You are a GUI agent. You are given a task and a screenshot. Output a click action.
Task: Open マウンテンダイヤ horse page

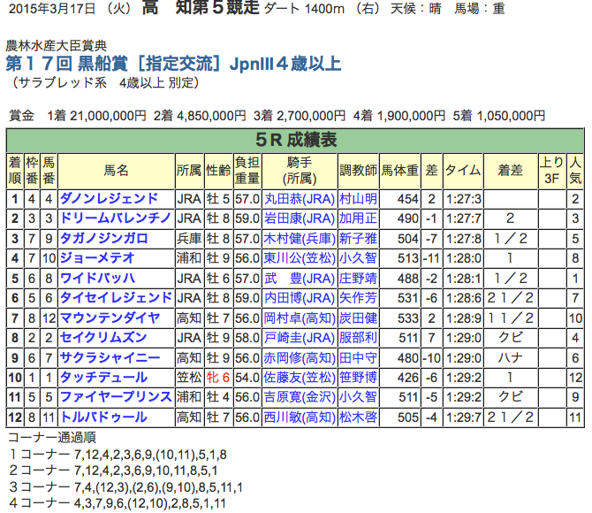point(109,318)
